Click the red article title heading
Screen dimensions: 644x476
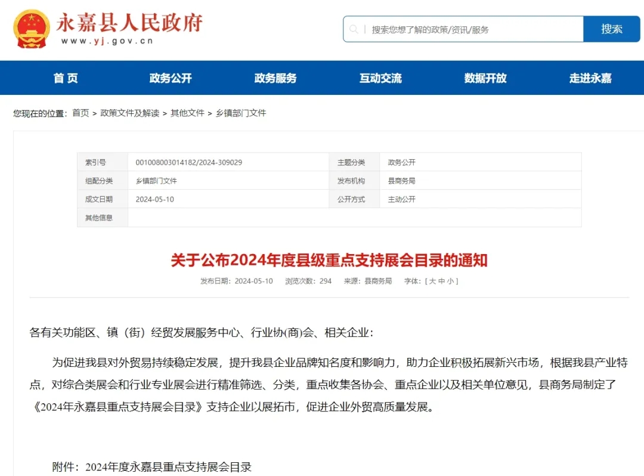329,261
